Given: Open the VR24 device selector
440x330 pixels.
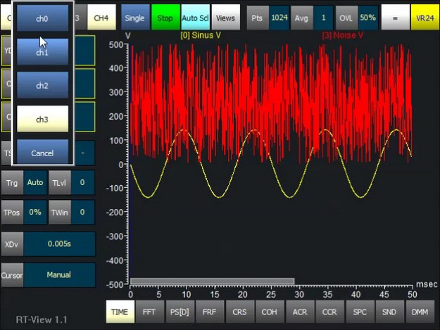Looking at the screenshot, I should pos(425,17).
